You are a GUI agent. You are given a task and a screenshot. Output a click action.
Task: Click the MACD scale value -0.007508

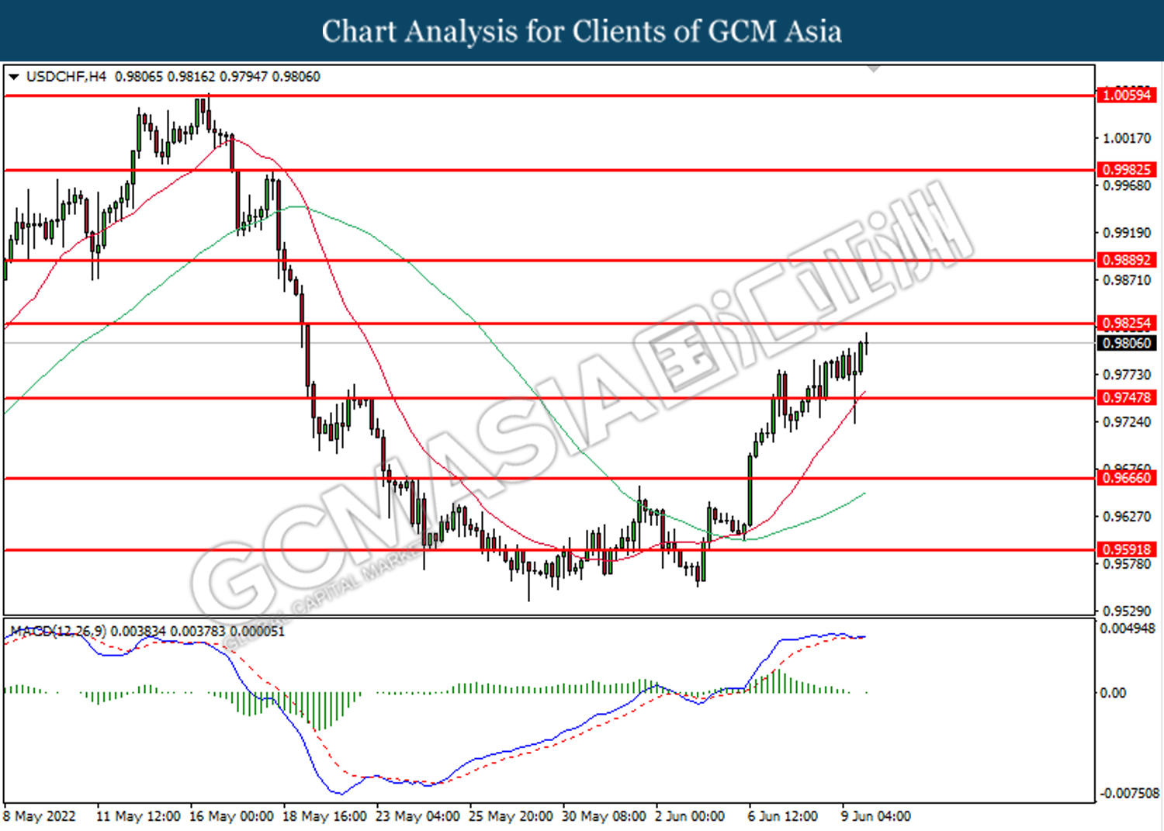(x=1128, y=793)
